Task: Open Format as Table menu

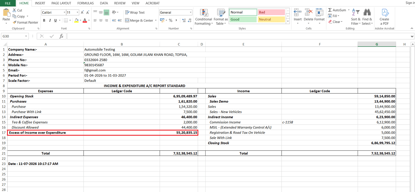Action: 221,17
